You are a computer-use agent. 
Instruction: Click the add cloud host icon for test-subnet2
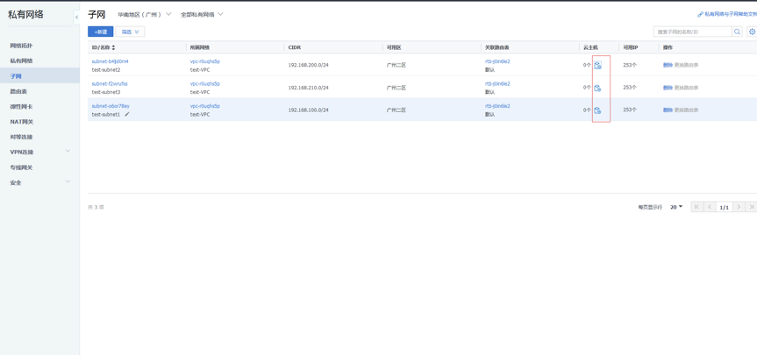coord(598,66)
